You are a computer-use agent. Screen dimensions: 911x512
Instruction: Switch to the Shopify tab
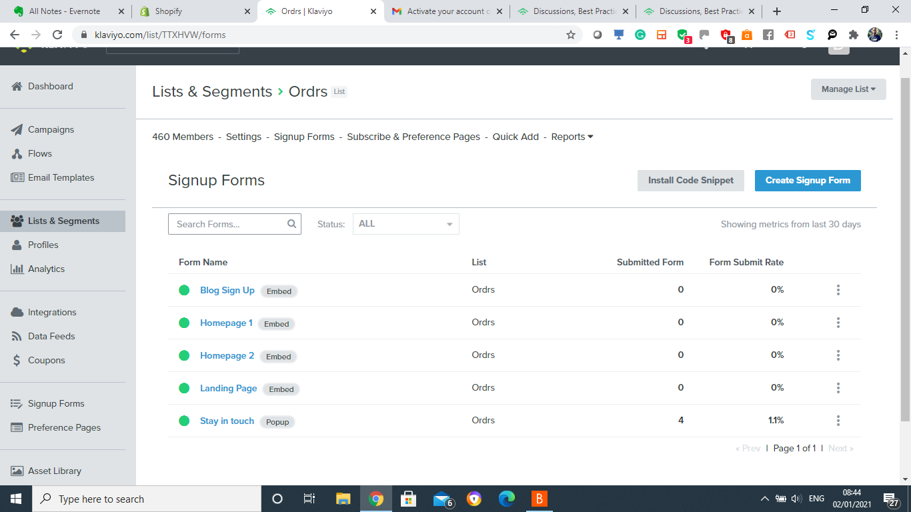coord(193,11)
